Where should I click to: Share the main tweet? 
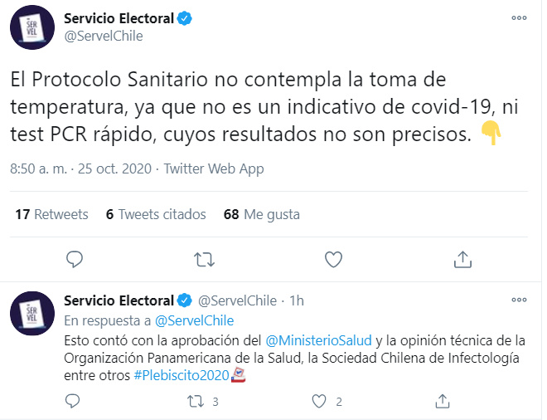pyautogui.click(x=462, y=260)
